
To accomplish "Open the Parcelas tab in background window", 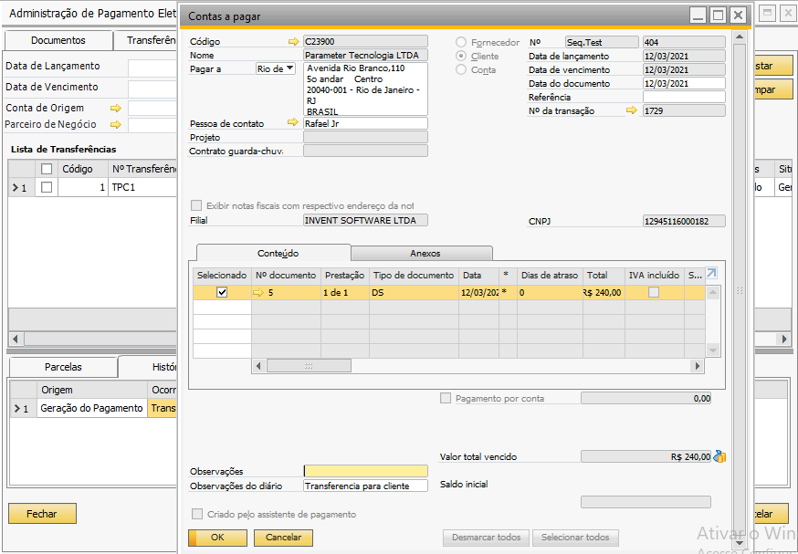I will [63, 367].
